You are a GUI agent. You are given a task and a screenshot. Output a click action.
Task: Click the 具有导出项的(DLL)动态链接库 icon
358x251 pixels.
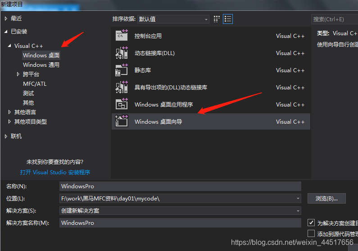click(122, 87)
